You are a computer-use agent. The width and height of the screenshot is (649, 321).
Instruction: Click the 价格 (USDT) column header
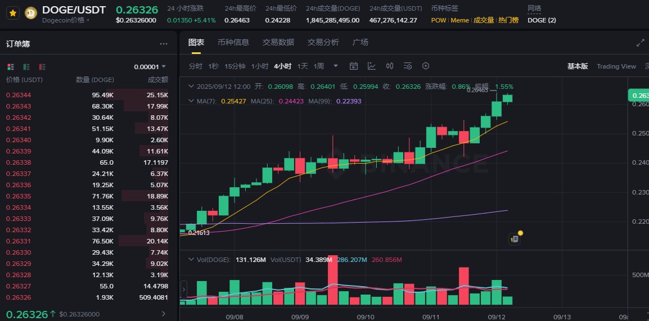[24, 80]
